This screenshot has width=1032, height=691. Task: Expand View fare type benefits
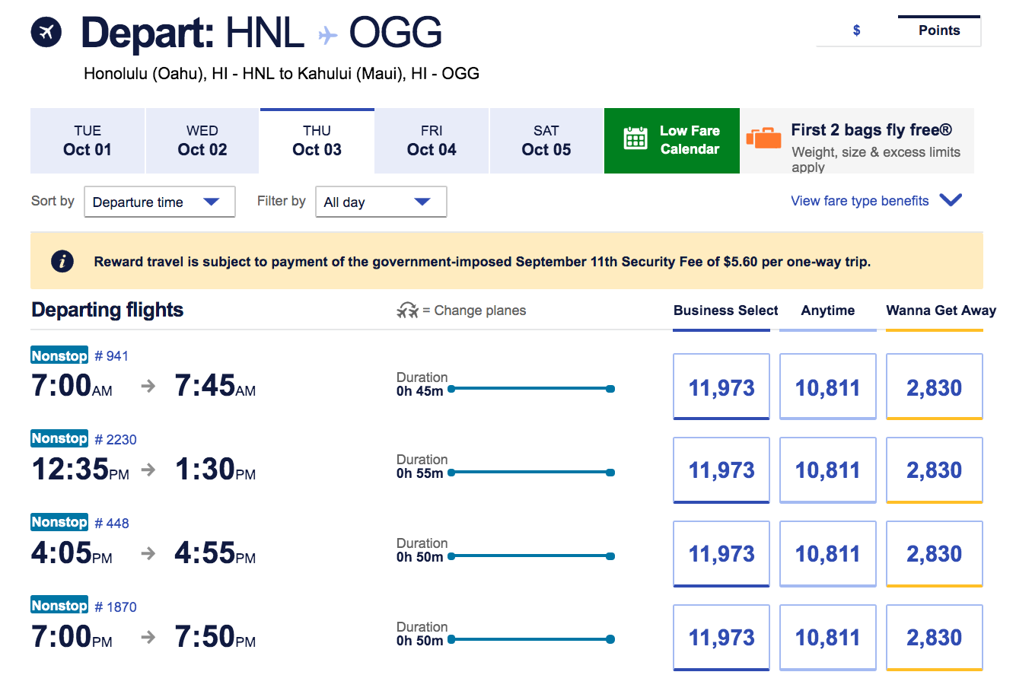[875, 201]
